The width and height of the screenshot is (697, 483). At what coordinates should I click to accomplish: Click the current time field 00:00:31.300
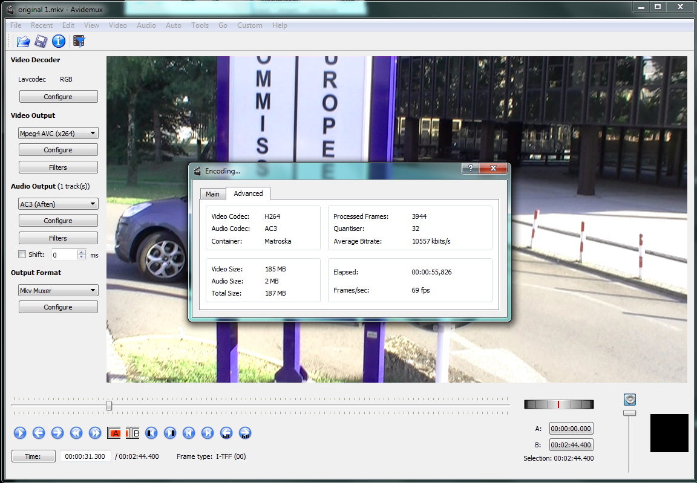85,456
